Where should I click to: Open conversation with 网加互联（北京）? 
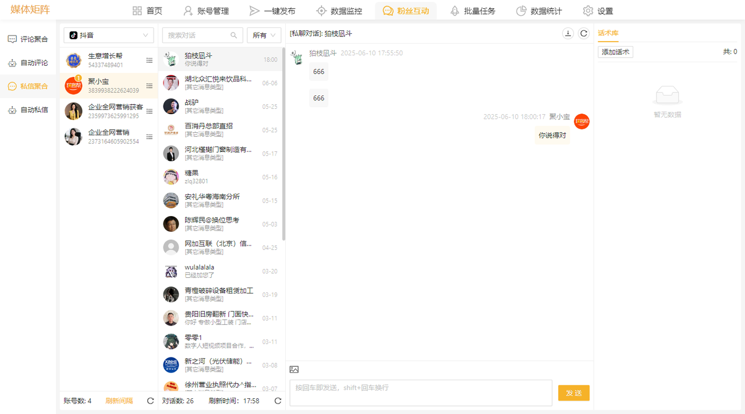221,247
